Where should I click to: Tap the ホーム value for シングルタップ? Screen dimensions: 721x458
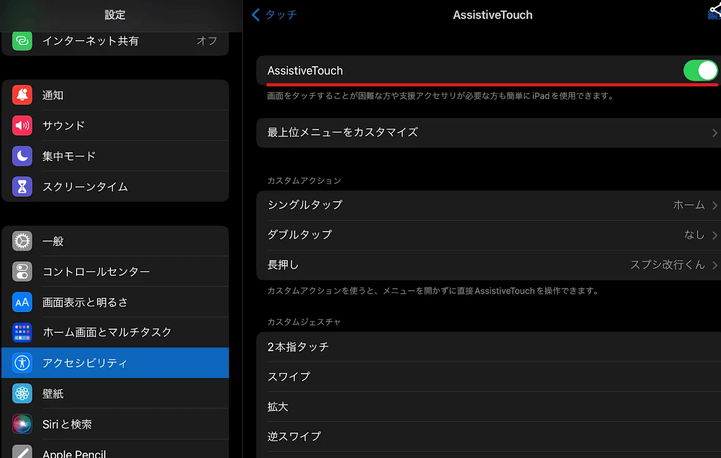click(689, 205)
